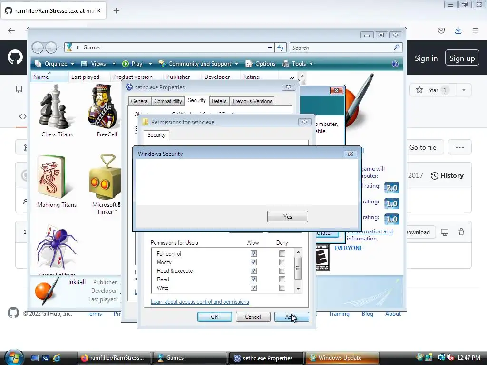
Task: Expand the Views dropdown arrow
Action: click(114, 64)
